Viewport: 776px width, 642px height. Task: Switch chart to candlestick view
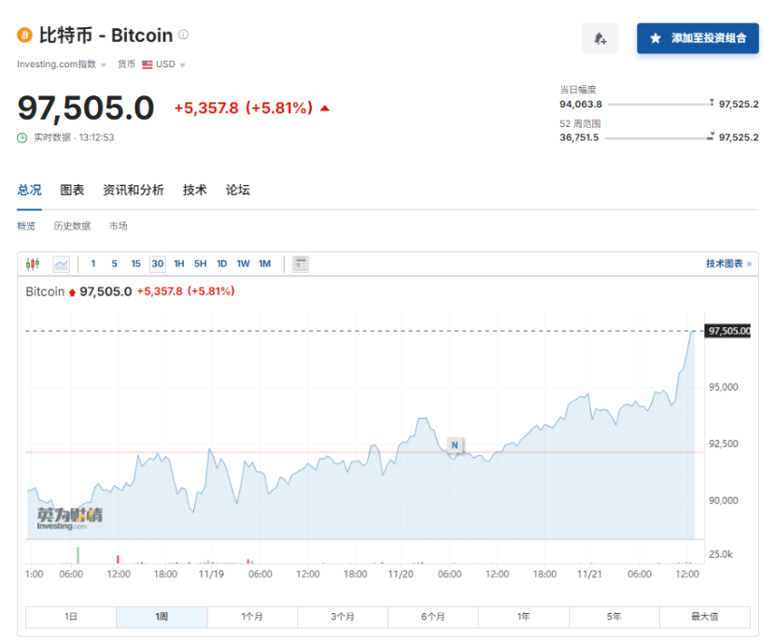(34, 264)
